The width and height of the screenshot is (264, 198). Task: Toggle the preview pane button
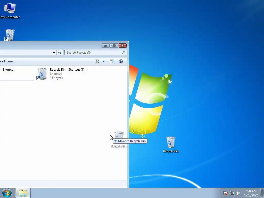click(112, 61)
